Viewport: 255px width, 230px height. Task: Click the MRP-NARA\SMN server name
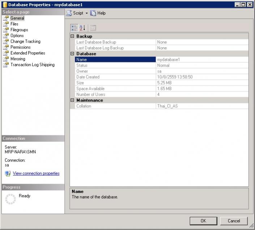(x=20, y=152)
